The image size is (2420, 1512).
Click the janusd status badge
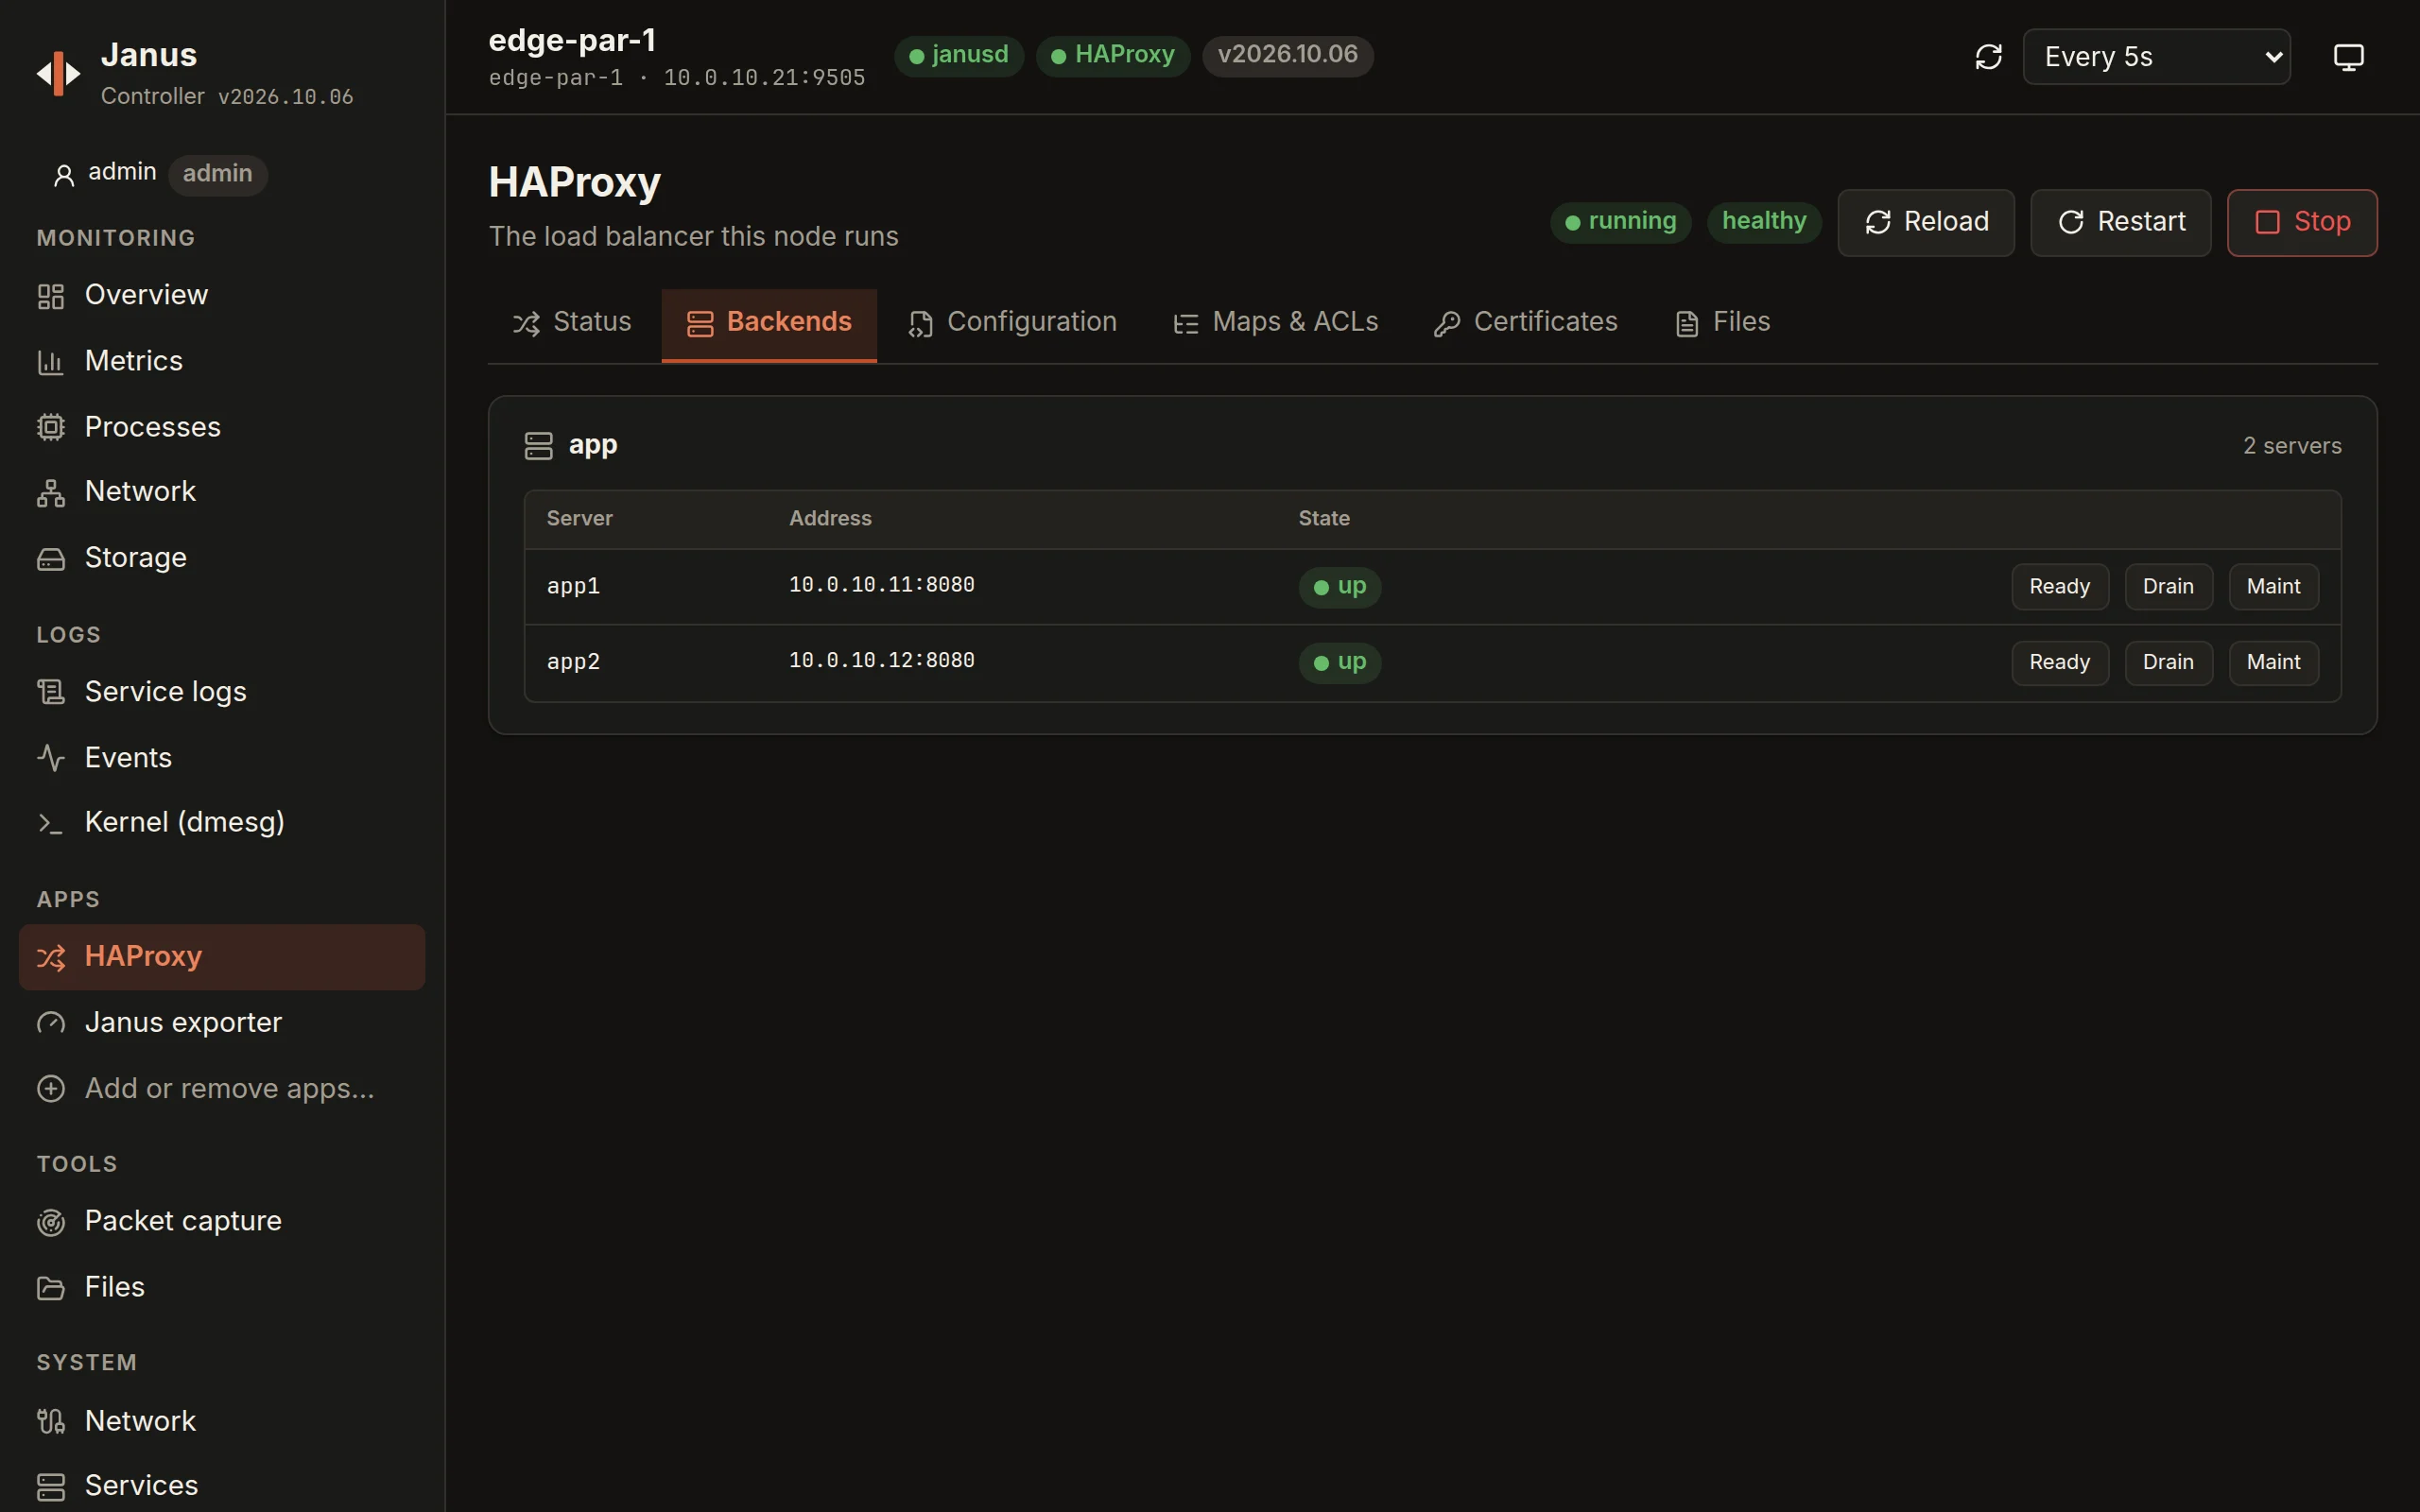coord(959,55)
